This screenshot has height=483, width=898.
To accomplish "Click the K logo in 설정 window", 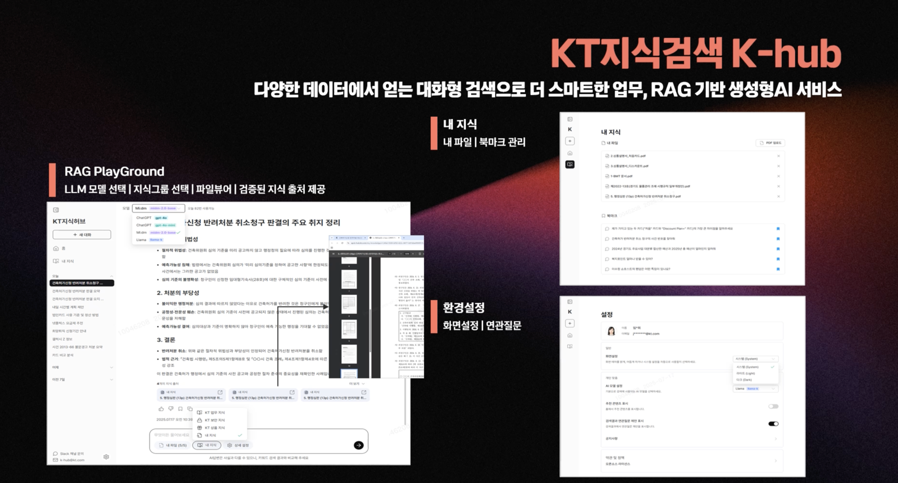I will (x=570, y=312).
